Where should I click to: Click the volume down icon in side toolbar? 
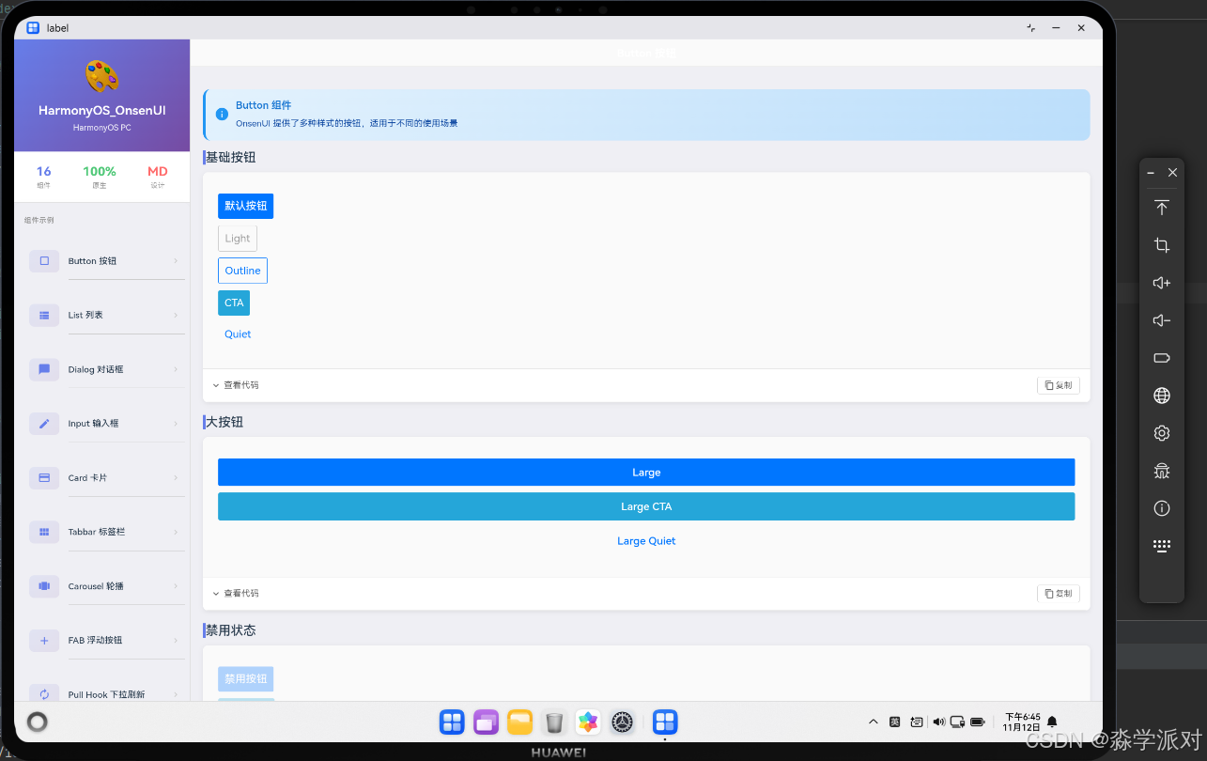click(1162, 320)
